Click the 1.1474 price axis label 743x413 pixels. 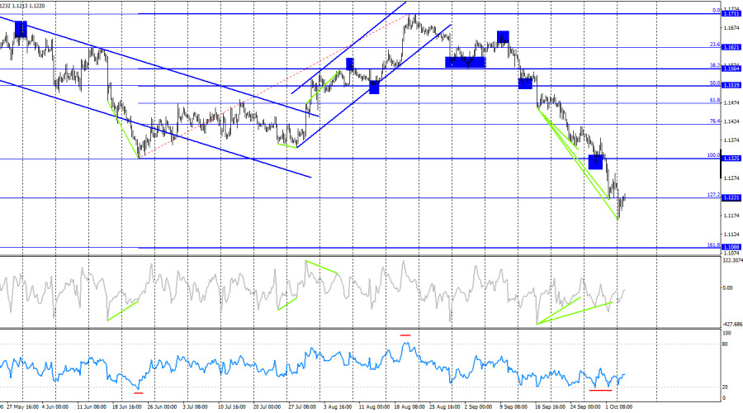(731, 103)
